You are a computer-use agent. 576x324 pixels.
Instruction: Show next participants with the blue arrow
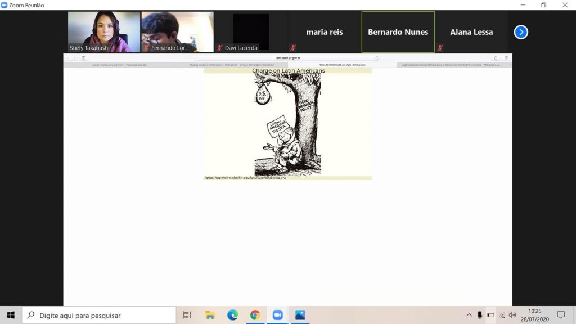click(521, 32)
